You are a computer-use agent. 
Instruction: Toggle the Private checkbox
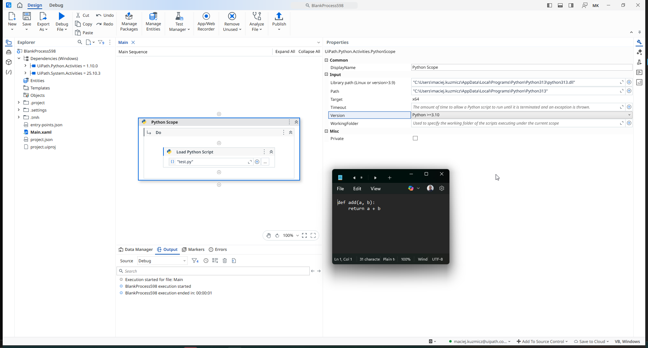pos(415,138)
